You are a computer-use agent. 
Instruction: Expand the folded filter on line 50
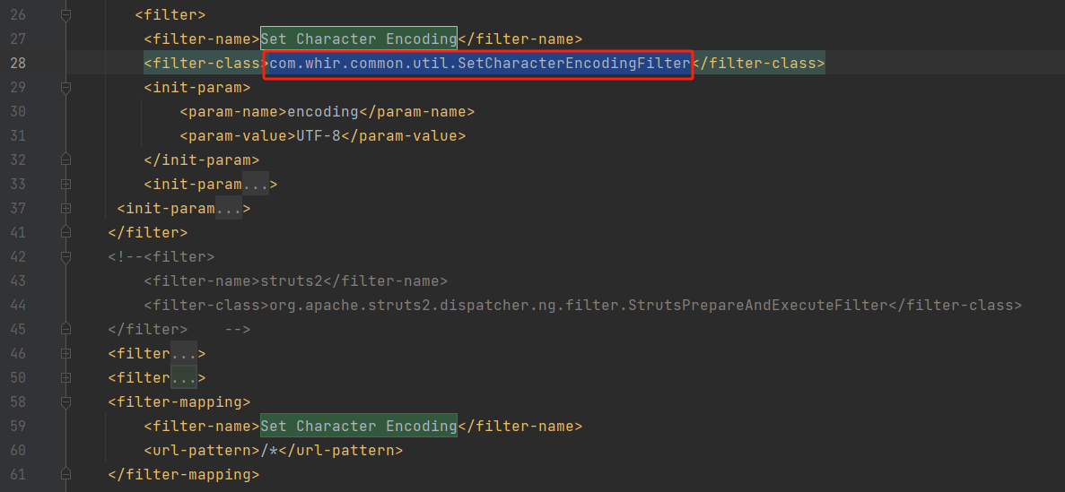tap(65, 377)
